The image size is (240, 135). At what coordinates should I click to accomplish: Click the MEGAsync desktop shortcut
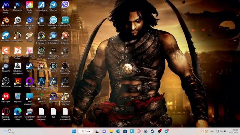pyautogui.click(x=6, y=97)
